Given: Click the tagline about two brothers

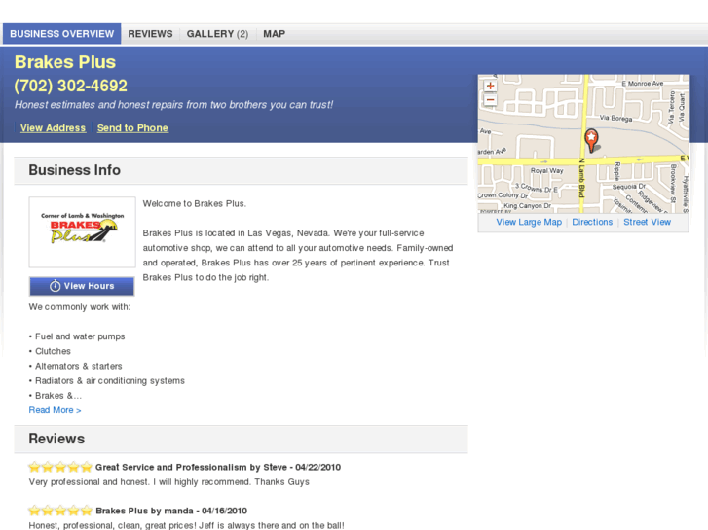Looking at the screenshot, I should (174, 105).
